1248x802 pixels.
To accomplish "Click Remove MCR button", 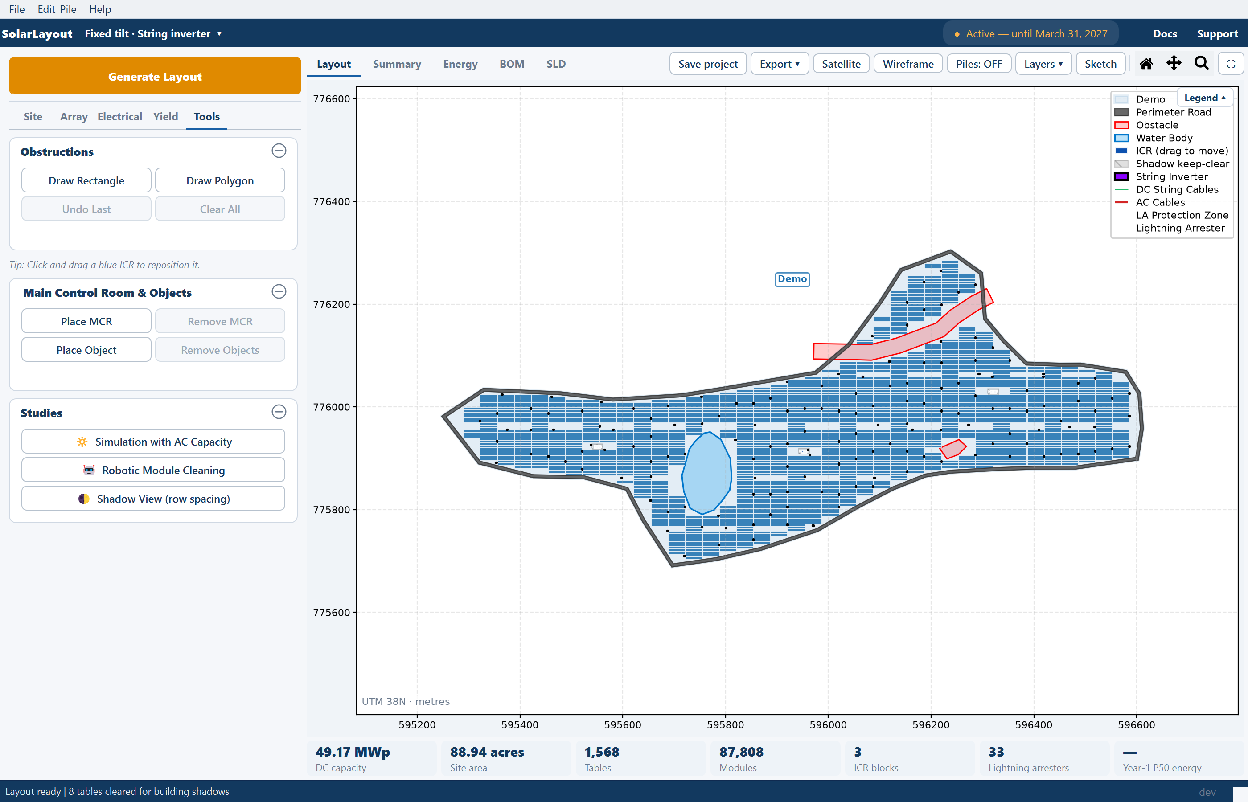I will pos(220,321).
